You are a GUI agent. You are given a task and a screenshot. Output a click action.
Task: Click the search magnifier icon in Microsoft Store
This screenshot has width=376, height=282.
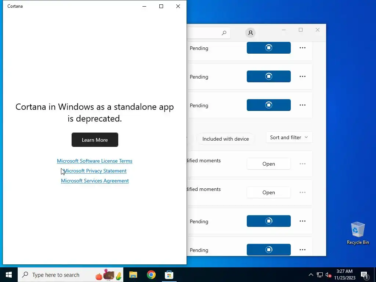click(x=224, y=33)
